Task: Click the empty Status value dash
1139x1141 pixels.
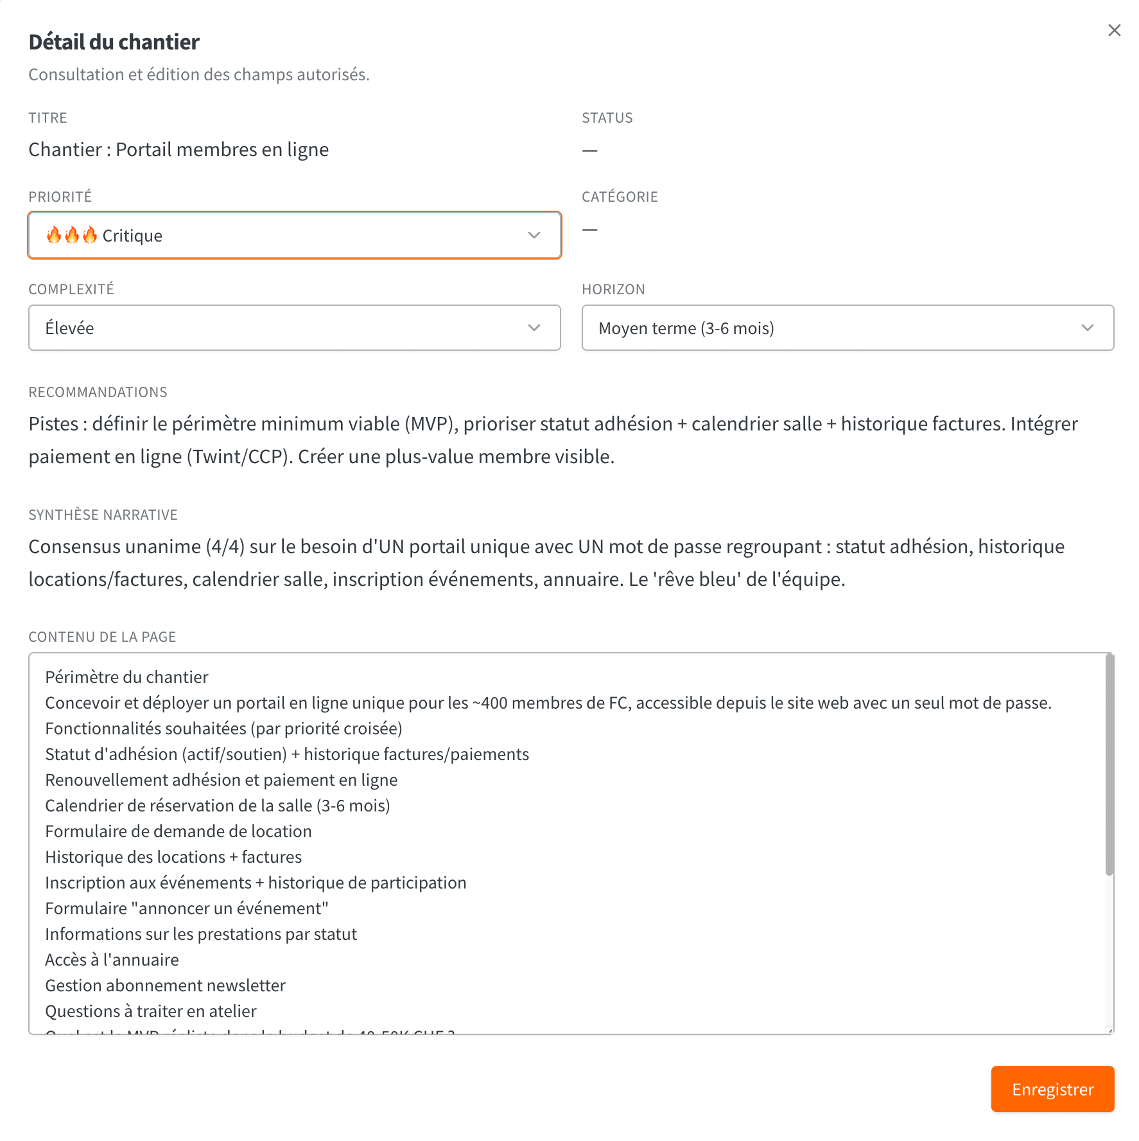Action: 589,150
